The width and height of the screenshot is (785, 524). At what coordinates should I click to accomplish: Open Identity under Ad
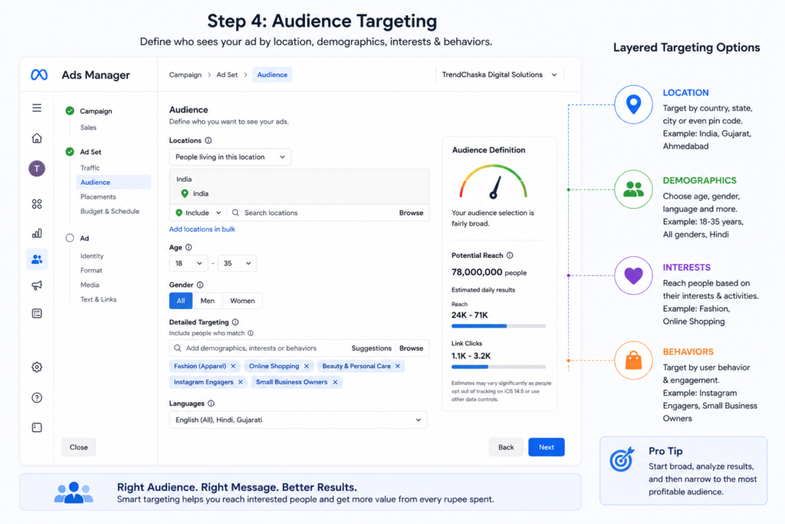coord(92,256)
